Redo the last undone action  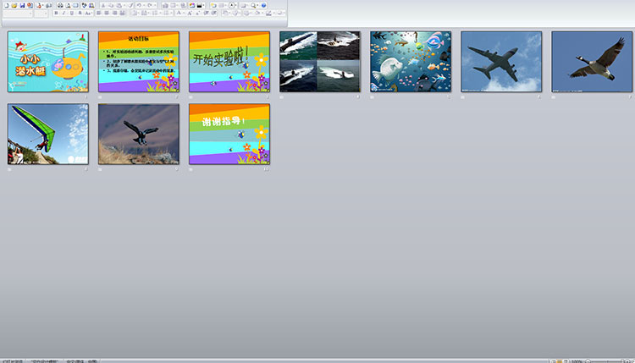pyautogui.click(x=150, y=5)
